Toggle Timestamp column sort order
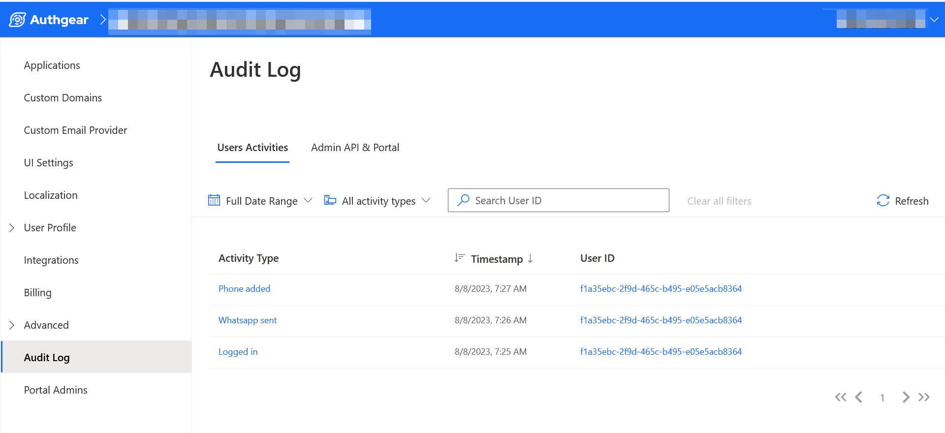This screenshot has width=945, height=433. click(x=496, y=259)
